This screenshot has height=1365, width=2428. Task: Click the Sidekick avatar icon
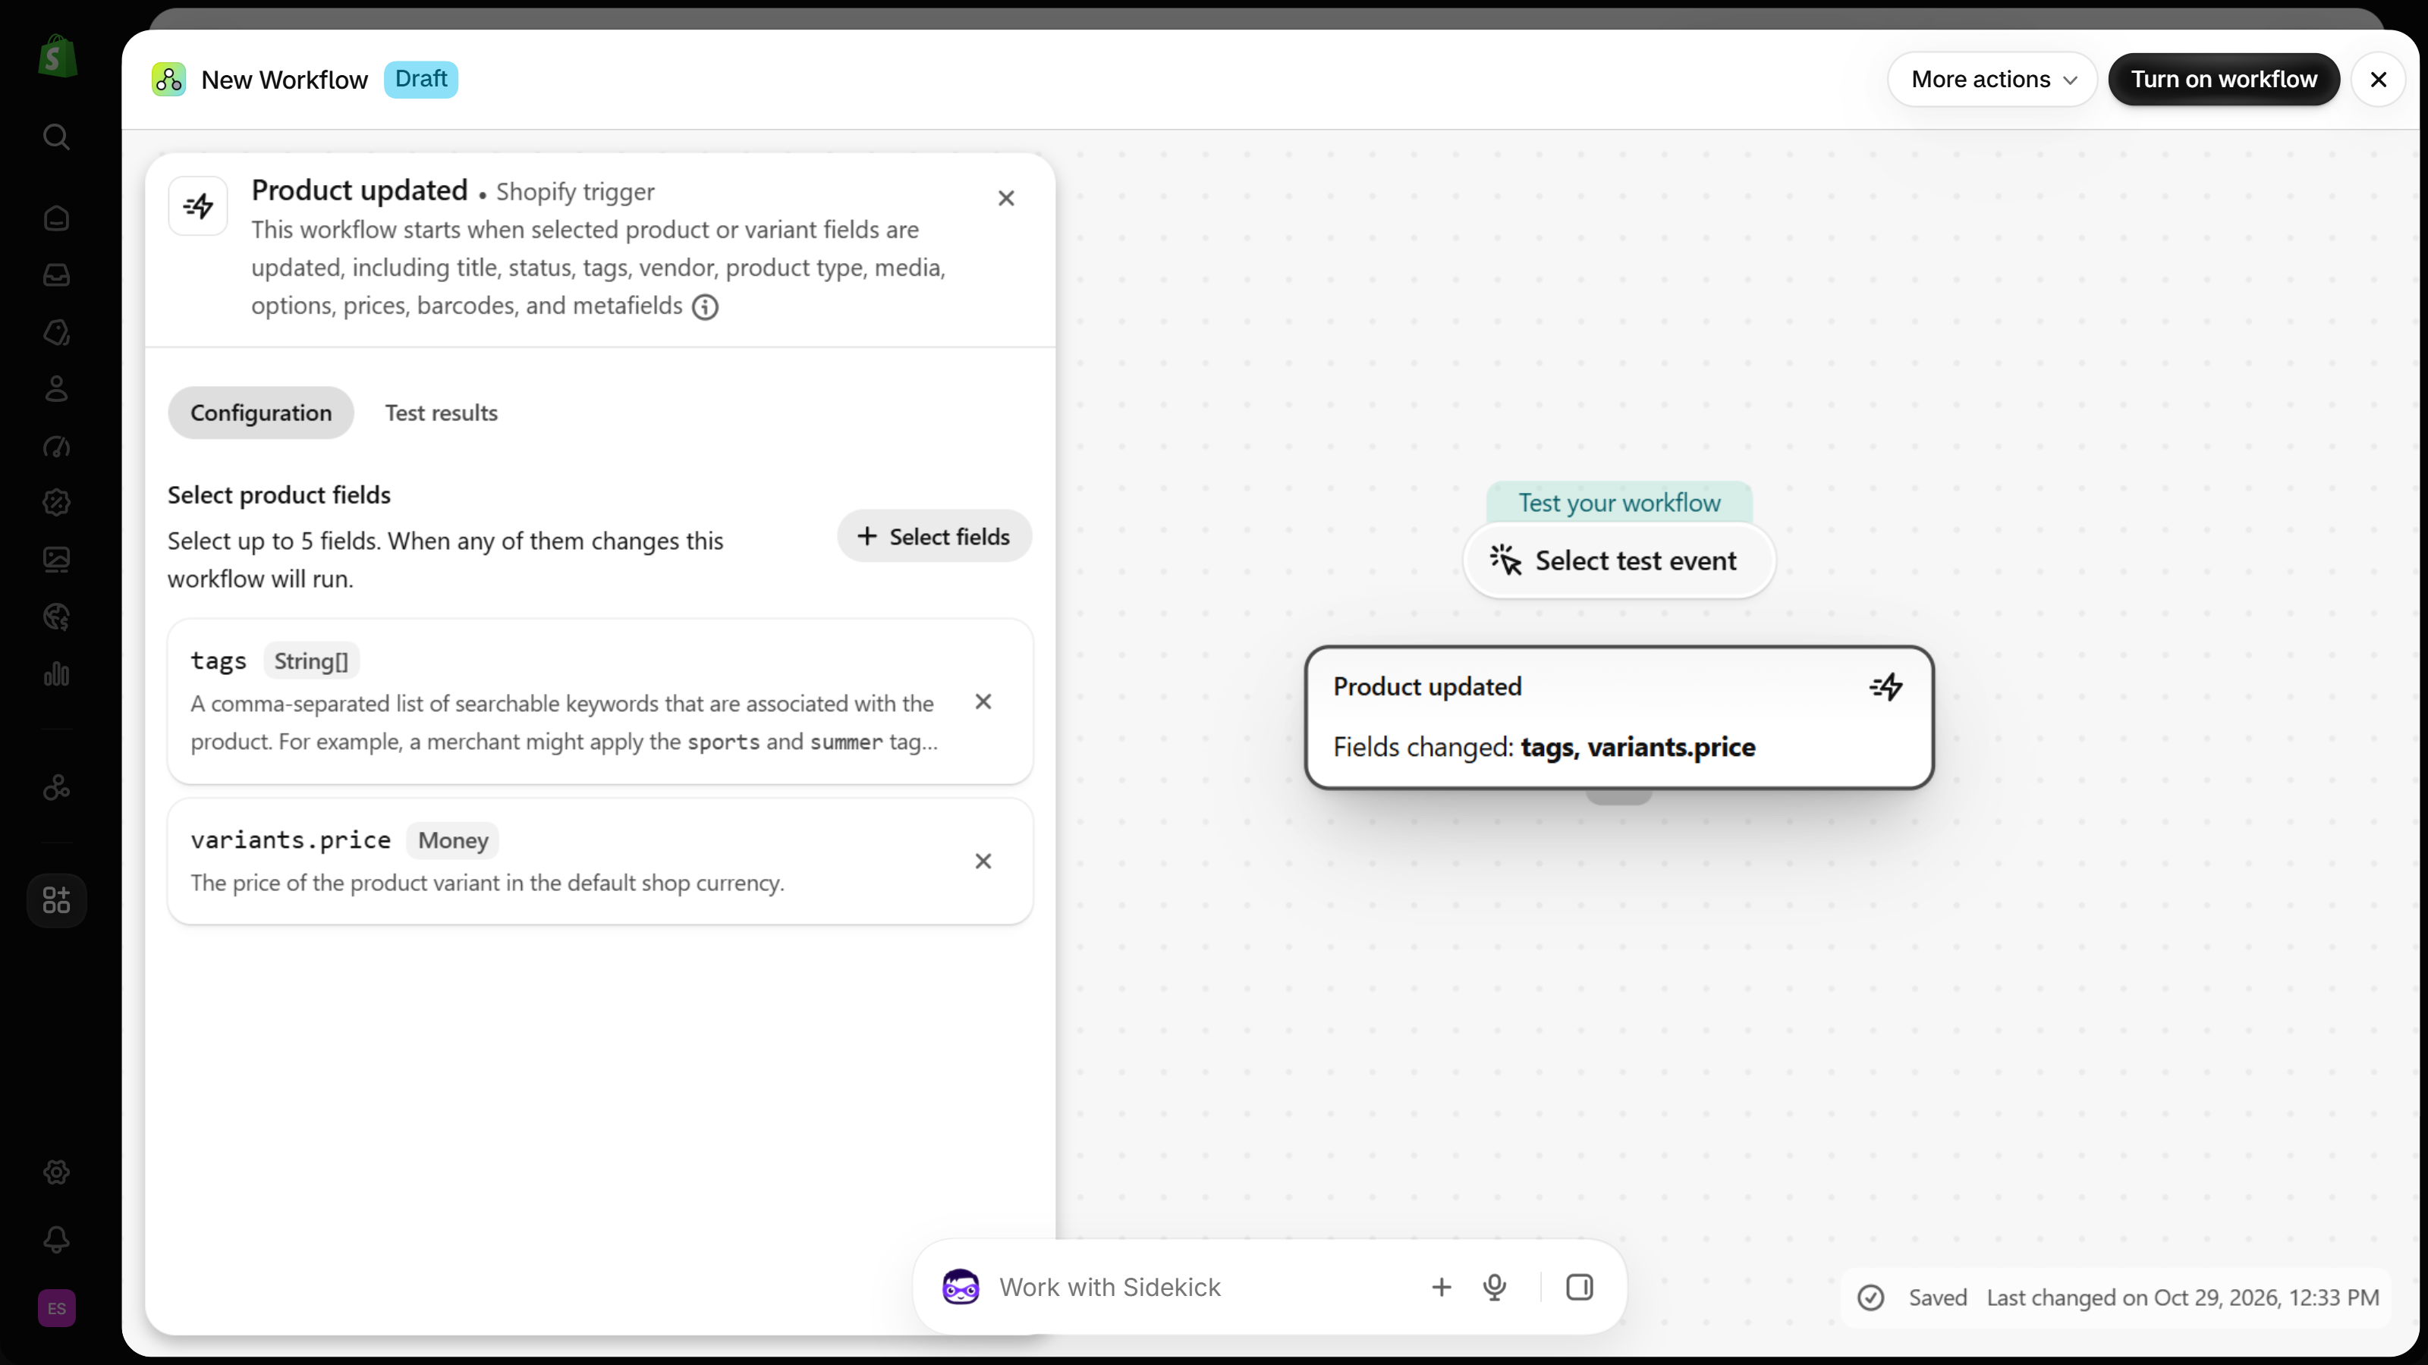pyautogui.click(x=961, y=1287)
